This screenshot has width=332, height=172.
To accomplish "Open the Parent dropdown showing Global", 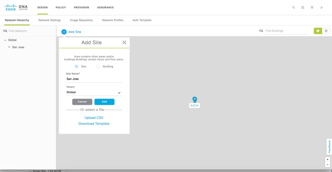I will (94, 92).
